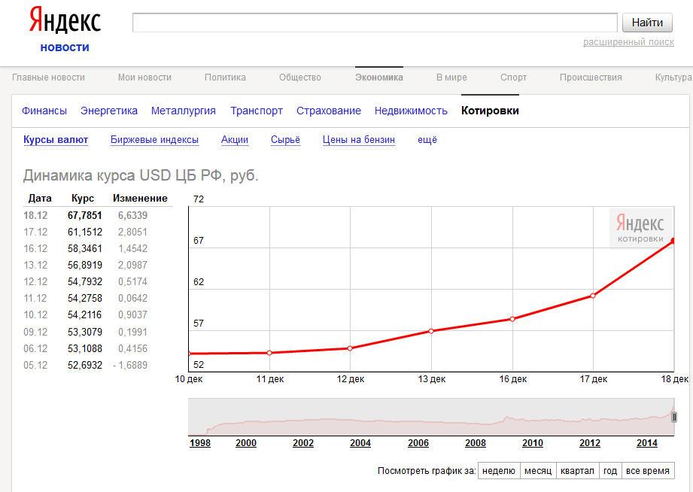Select the date cell 05.12
693x492 pixels.
click(x=35, y=365)
